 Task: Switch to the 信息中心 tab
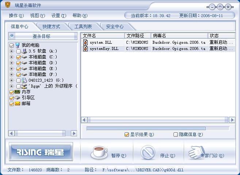coord(20,27)
